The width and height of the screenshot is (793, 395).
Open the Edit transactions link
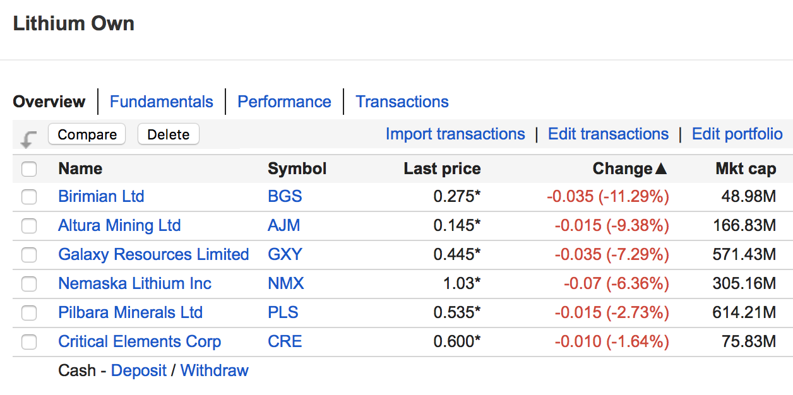coord(608,134)
